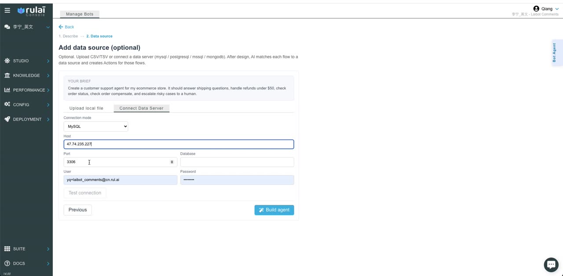563x276 pixels.
Task: Click the Password input field
Action: (237, 179)
